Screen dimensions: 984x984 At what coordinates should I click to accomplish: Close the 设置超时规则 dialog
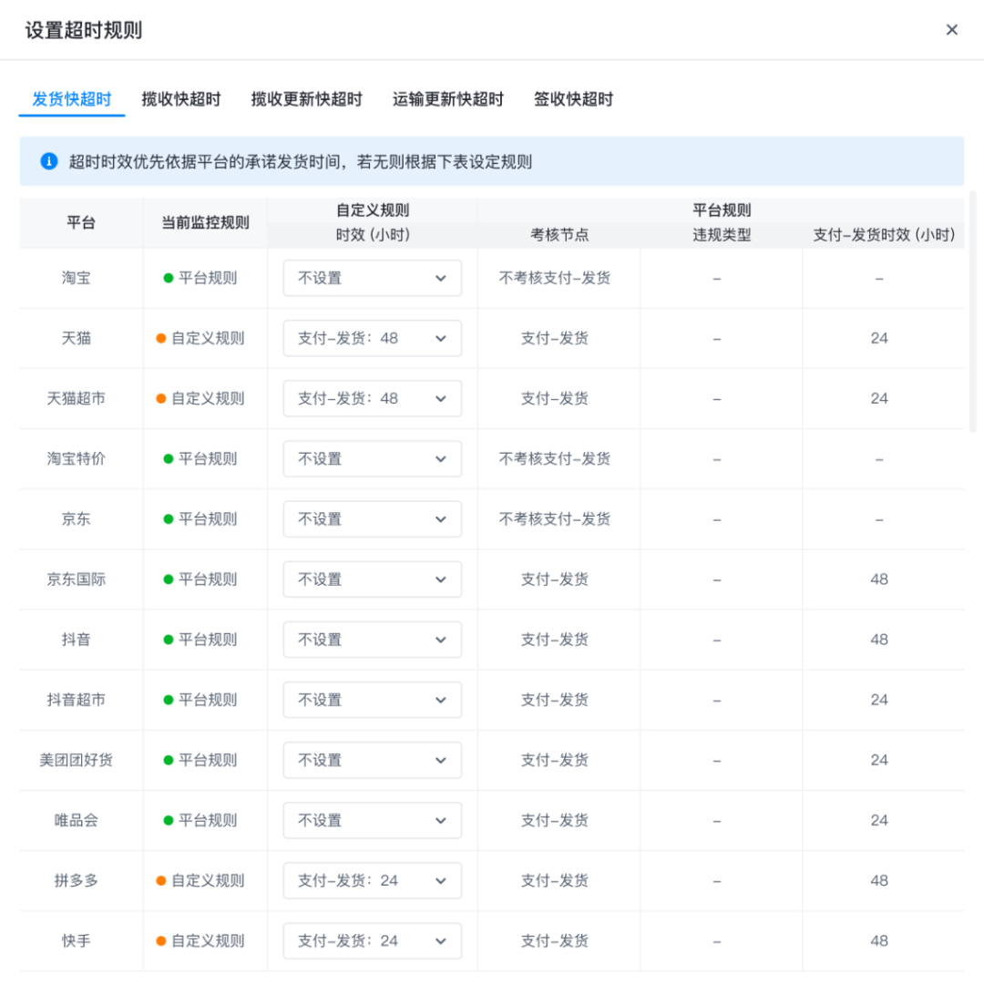tap(951, 29)
